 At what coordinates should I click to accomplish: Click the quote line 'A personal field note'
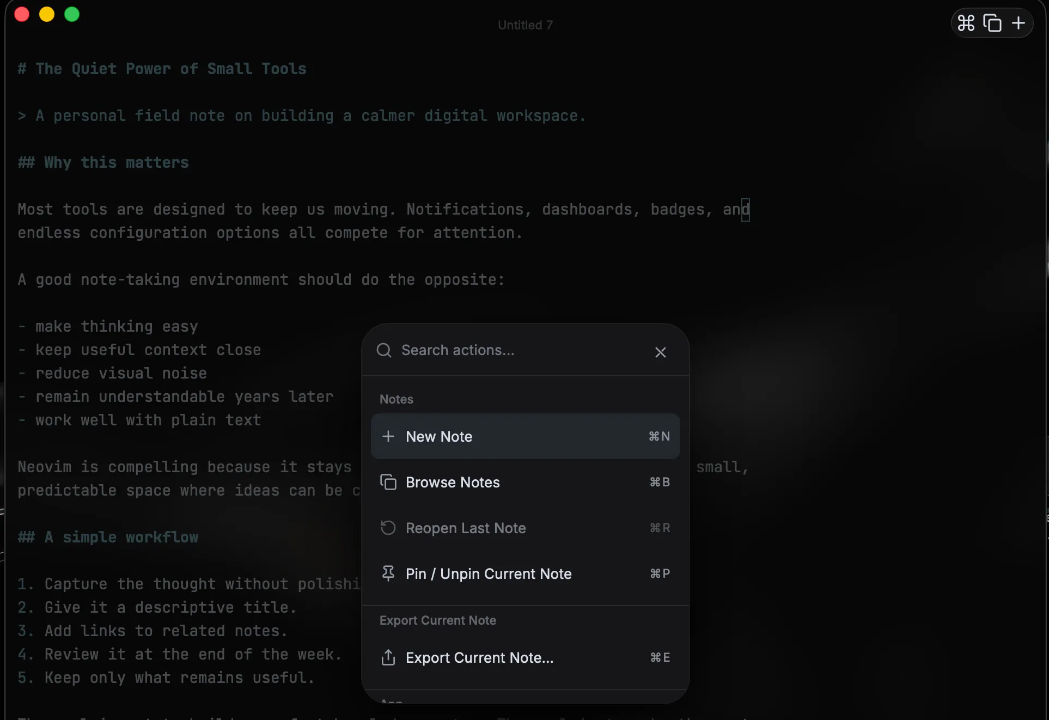click(x=301, y=115)
